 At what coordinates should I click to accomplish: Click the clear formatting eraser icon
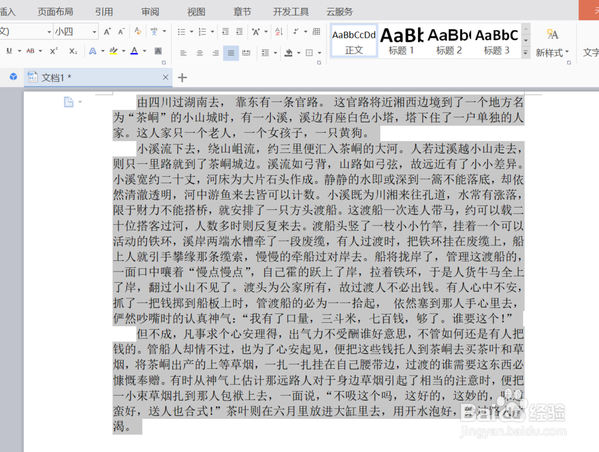pos(138,31)
